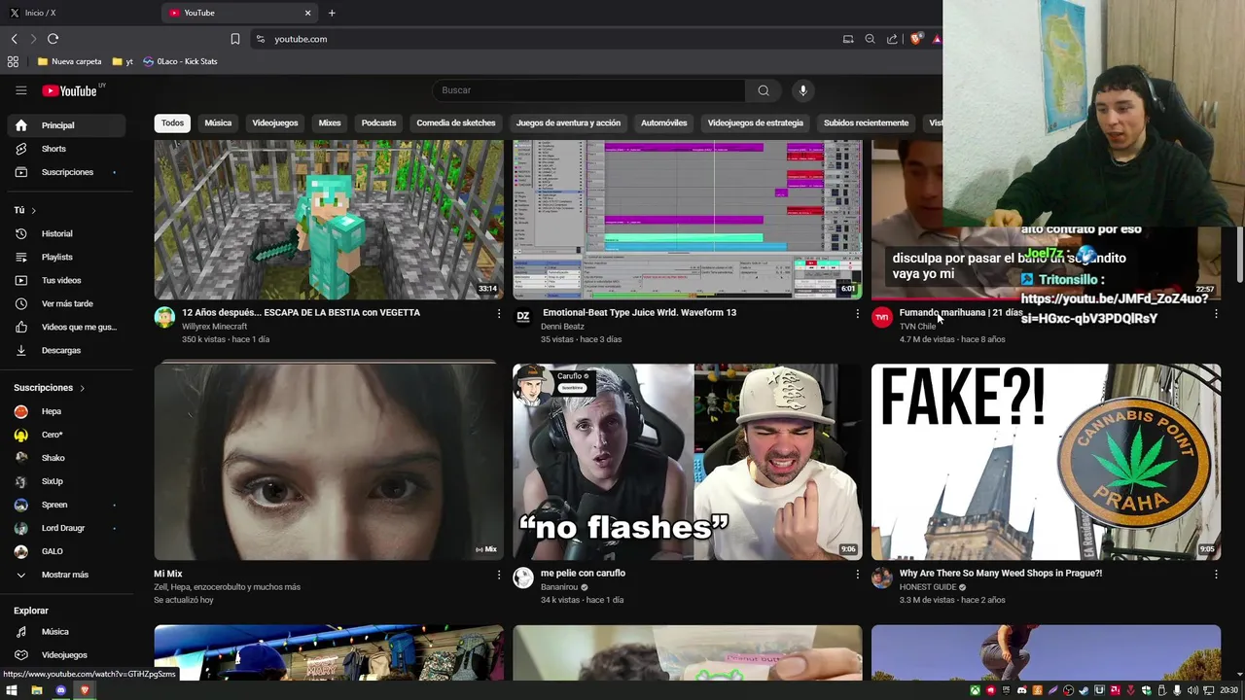This screenshot has height=700, width=1245.
Task: Open the ESCAPA DE LA BESTIA video thumbnail
Action: coord(329,220)
